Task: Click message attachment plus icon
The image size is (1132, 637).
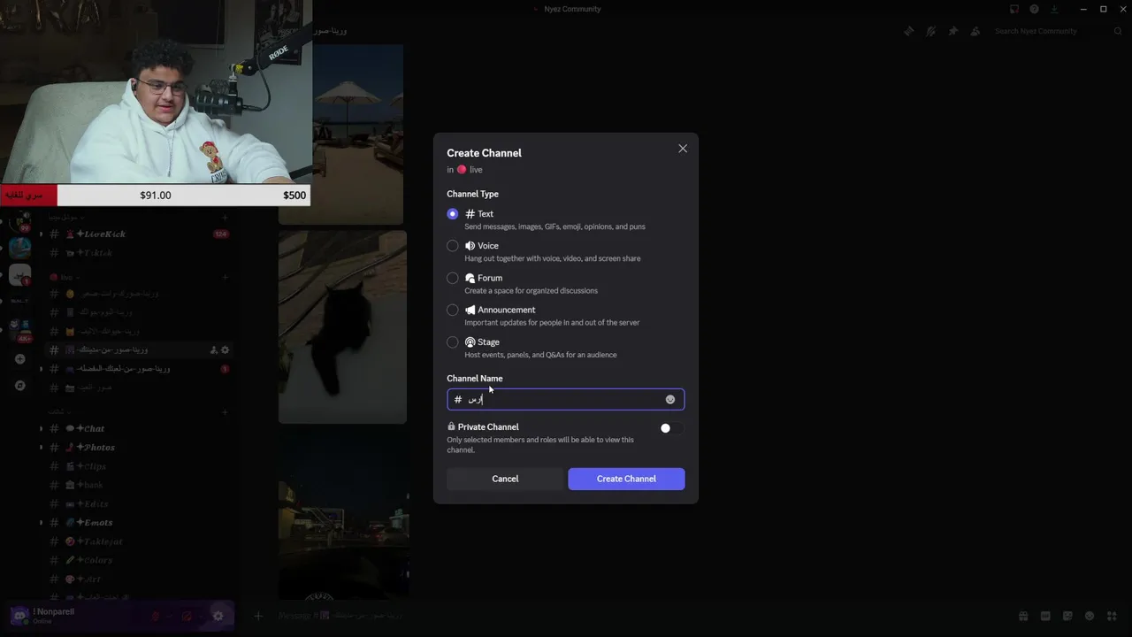Action: 258,616
